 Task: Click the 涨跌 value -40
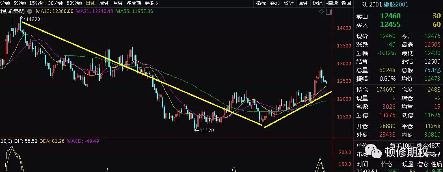(x=391, y=45)
